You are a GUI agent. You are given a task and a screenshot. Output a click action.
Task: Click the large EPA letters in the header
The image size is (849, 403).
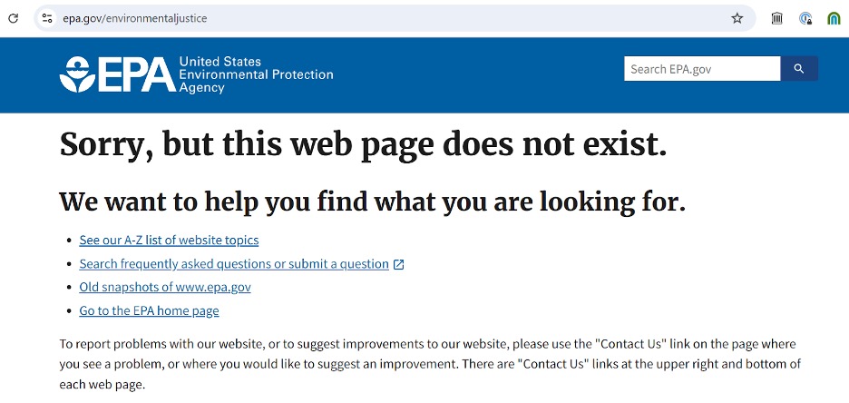tap(137, 74)
